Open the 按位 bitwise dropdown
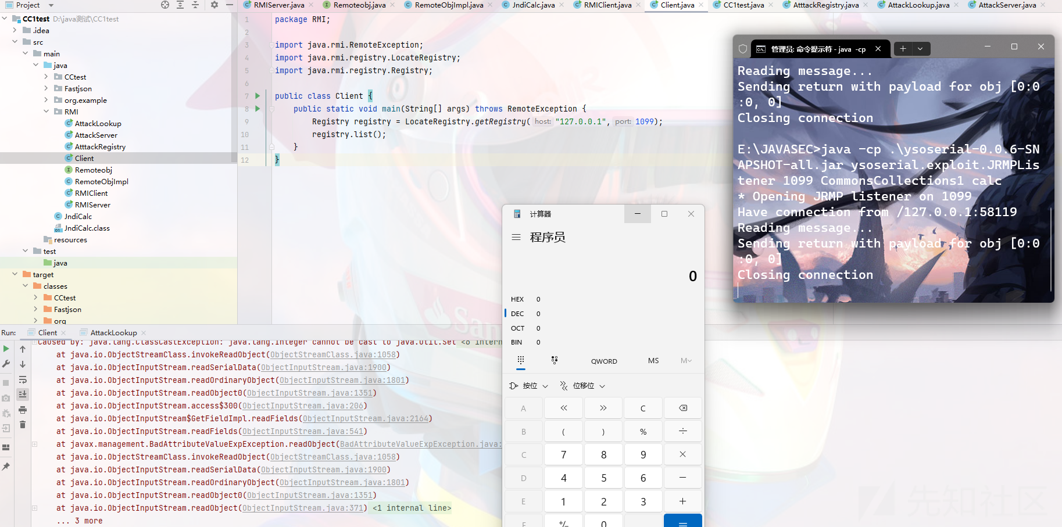The image size is (1062, 527). 529,386
